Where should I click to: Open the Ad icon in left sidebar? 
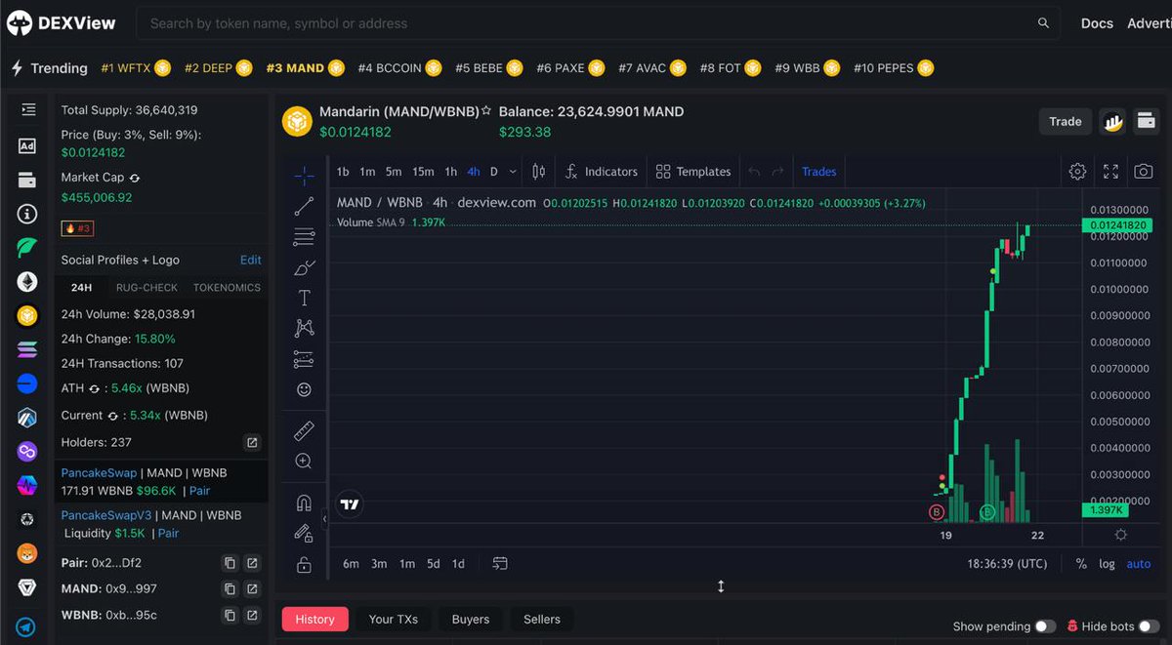pyautogui.click(x=27, y=145)
